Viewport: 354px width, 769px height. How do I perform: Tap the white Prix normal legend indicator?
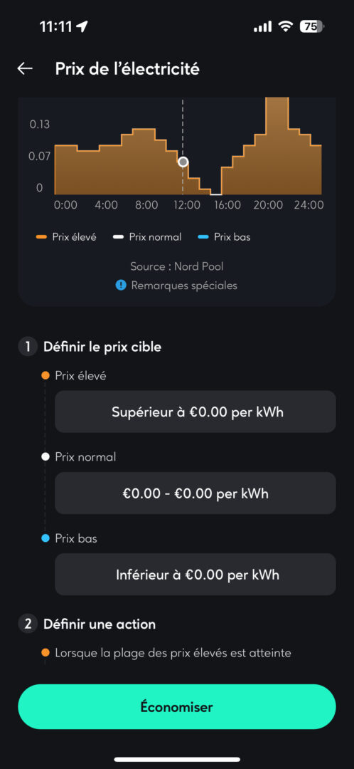point(118,237)
